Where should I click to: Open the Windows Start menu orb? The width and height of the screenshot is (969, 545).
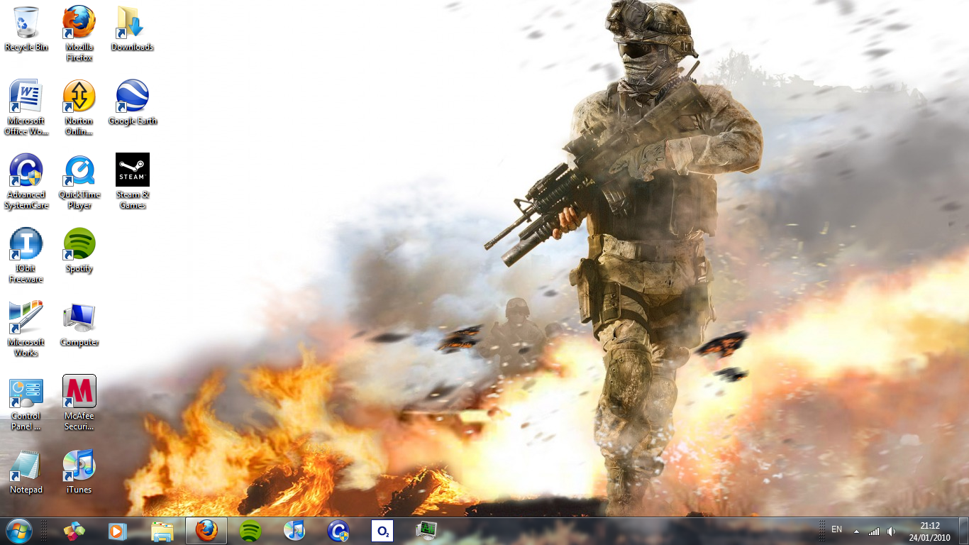pos(18,531)
